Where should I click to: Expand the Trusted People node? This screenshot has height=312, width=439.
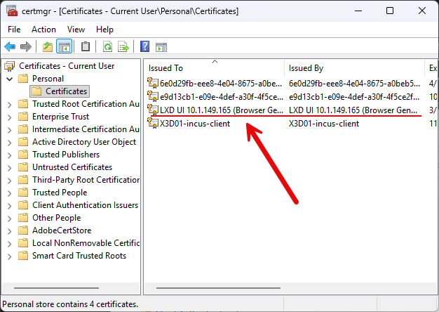(x=10, y=193)
